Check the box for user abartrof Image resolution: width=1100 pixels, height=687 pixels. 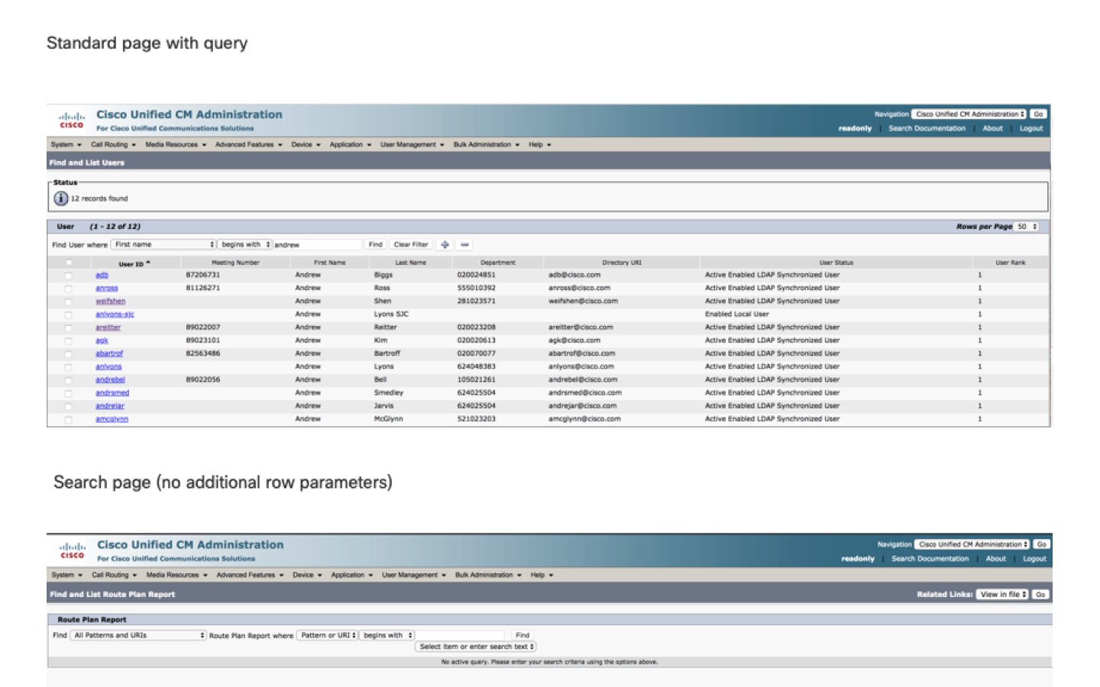(69, 354)
